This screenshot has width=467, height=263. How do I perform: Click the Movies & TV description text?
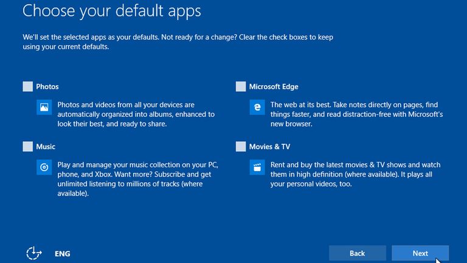(355, 174)
